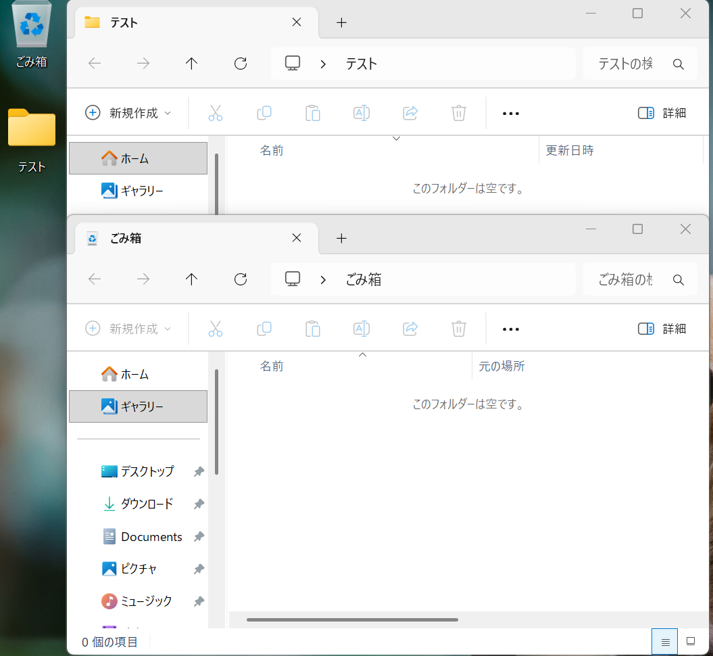Select ホーム in テスト window sidebar
713x656 pixels.
click(x=139, y=158)
